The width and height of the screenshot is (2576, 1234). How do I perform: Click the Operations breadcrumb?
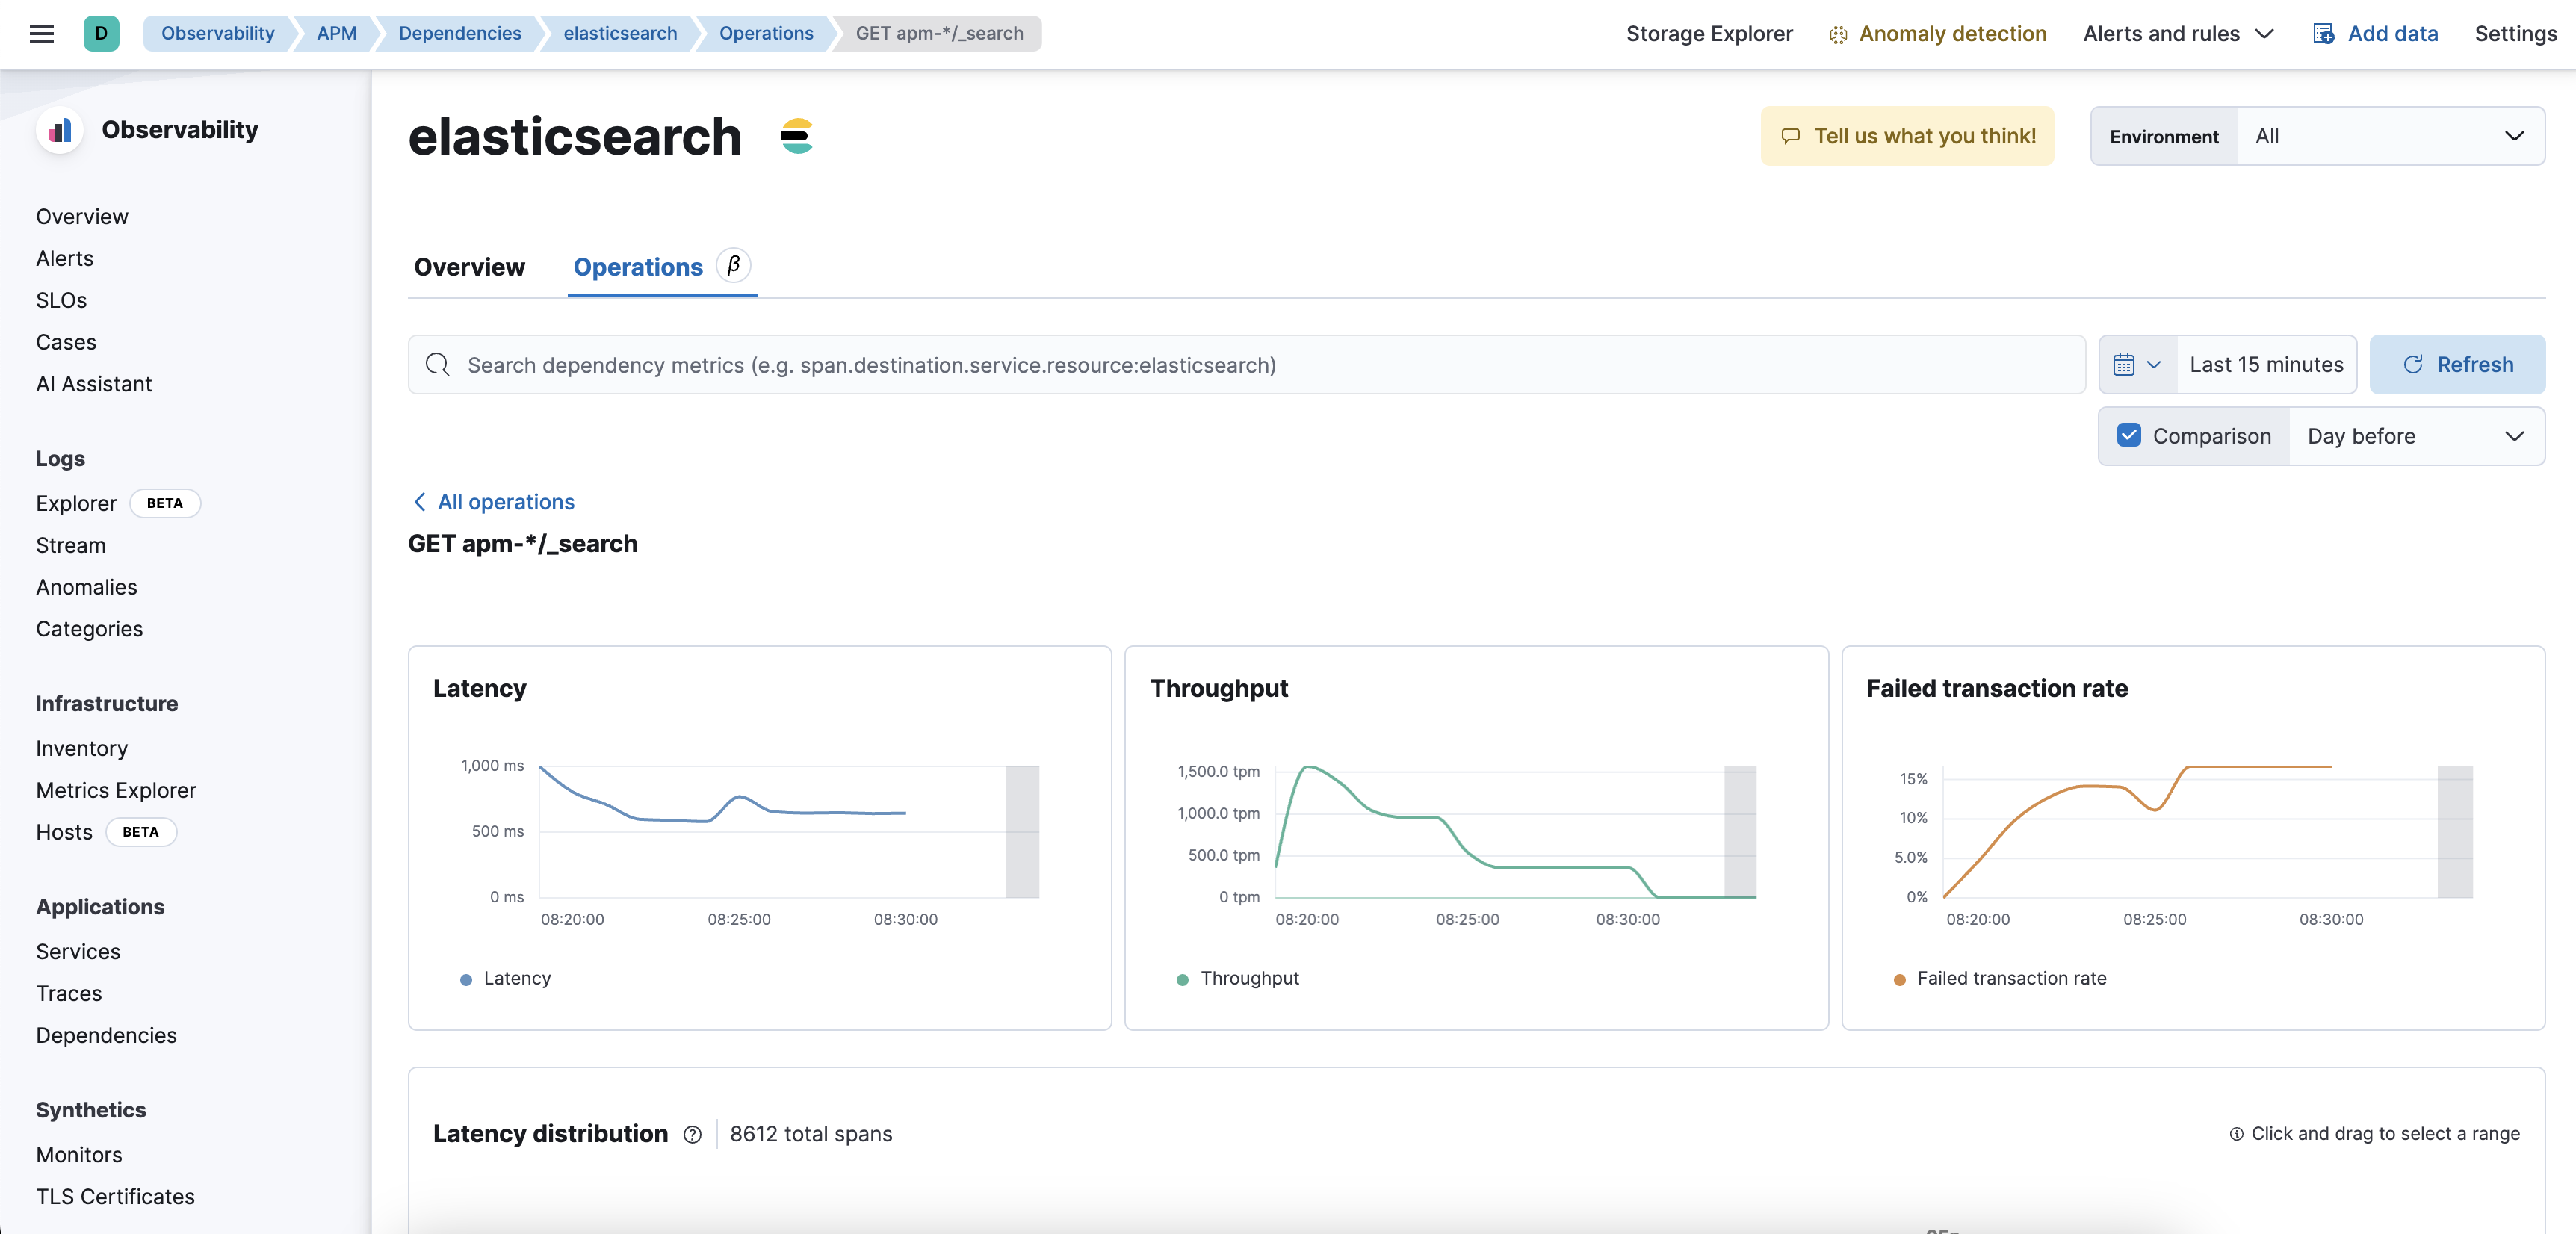point(766,34)
